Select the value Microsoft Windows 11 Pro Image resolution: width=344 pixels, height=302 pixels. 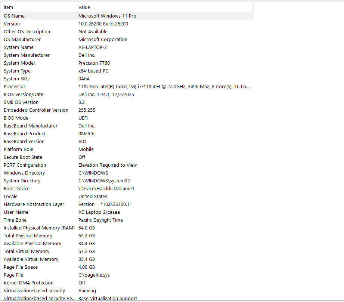pos(107,16)
